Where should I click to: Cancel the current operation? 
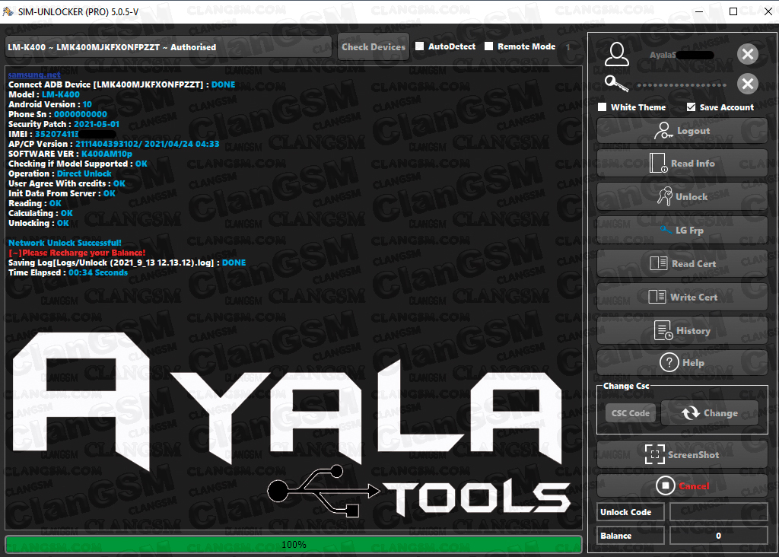[x=682, y=485]
